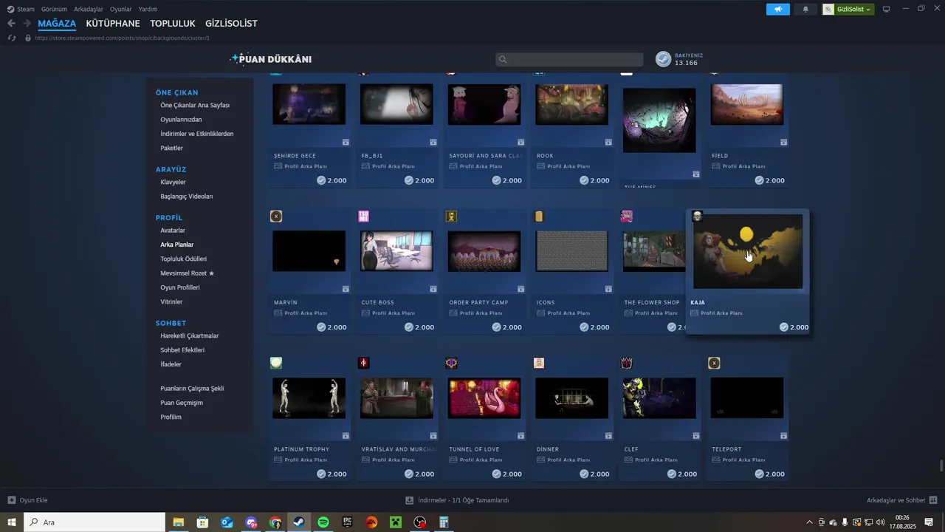945x532 pixels.
Task: Open the Rook background thumbnail
Action: pyautogui.click(x=572, y=104)
